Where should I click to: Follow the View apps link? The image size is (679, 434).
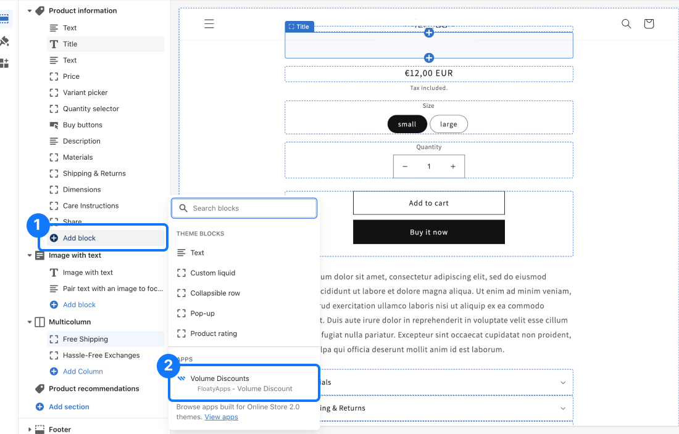point(221,417)
